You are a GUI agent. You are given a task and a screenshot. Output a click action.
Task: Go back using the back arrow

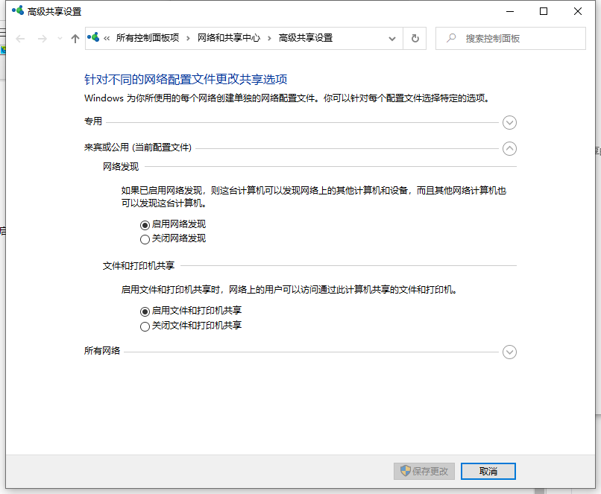[x=20, y=39]
